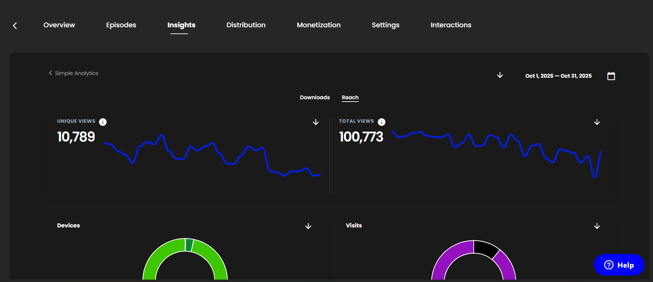The height and width of the screenshot is (282, 653).
Task: Click the Oct 1 – Oct 31, 2025 date range
Action: click(x=558, y=76)
